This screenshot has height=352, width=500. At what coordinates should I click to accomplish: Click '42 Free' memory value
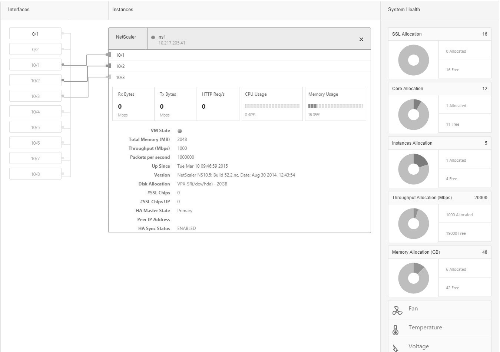(453, 288)
